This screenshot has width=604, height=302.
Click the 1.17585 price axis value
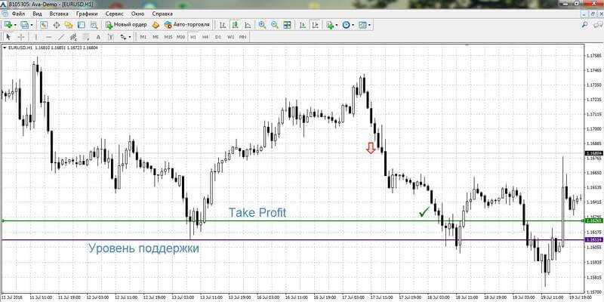(x=593, y=56)
